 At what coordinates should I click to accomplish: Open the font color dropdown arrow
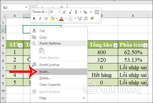point(66,18)
